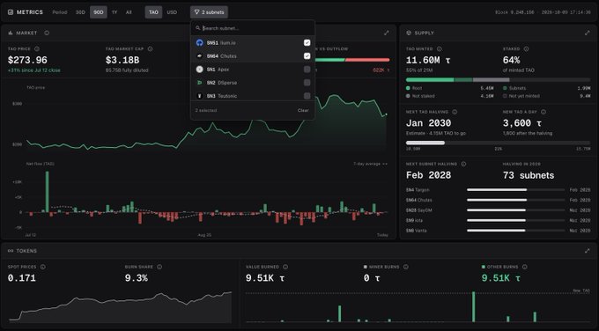Click the SN51 lium.io subnet logo
The width and height of the screenshot is (599, 331).
[x=199, y=43]
